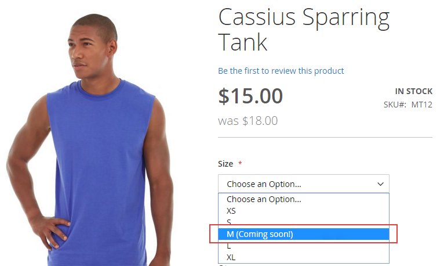Select the XS size option
The width and height of the screenshot is (444, 266).
pyautogui.click(x=231, y=211)
